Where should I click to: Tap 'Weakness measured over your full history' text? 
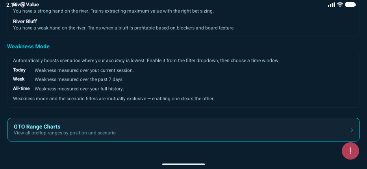(x=79, y=89)
